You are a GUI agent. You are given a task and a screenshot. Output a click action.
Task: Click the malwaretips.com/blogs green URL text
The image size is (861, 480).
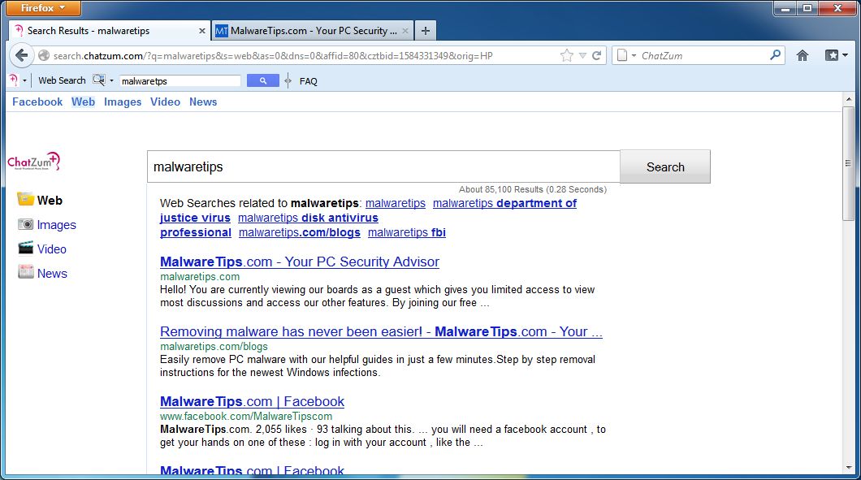click(214, 347)
